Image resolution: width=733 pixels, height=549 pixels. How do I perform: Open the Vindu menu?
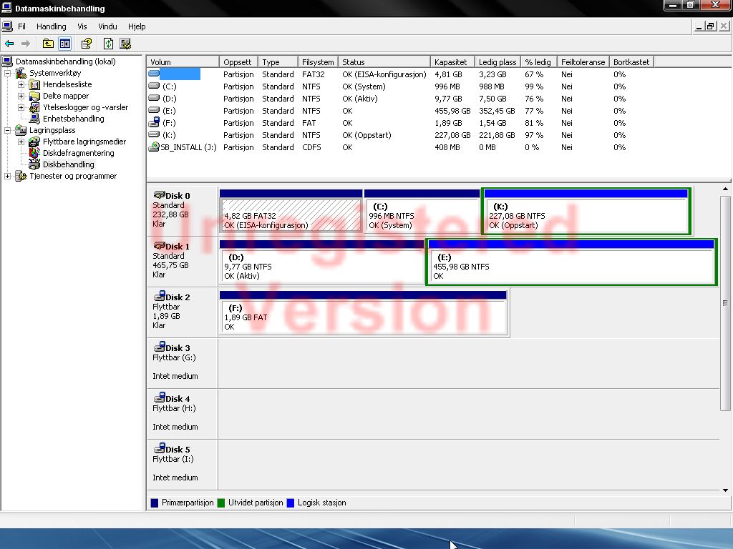(x=107, y=26)
